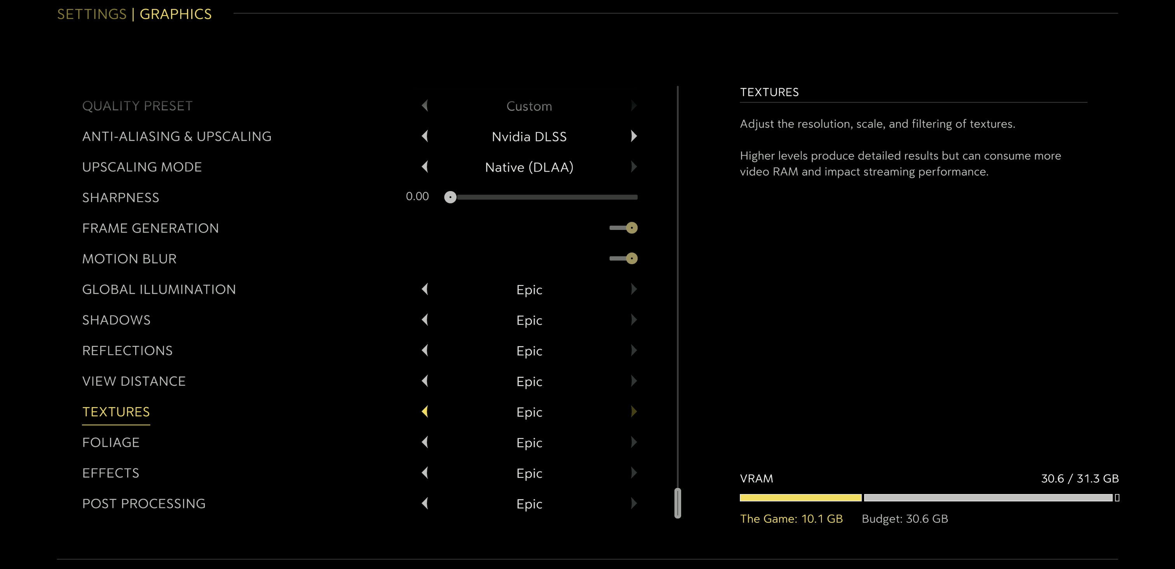
Task: Select the Sharpness setting row label
Action: click(120, 197)
